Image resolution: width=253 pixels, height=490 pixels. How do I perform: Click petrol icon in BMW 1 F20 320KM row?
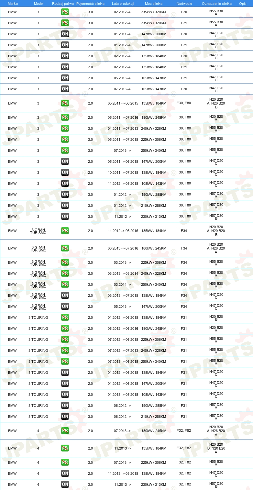pos(65,12)
